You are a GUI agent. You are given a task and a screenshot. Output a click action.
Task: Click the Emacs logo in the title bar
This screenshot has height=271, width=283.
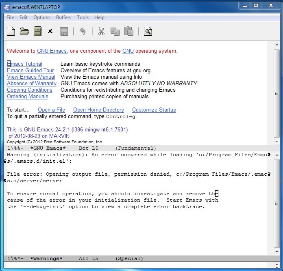click(7, 7)
